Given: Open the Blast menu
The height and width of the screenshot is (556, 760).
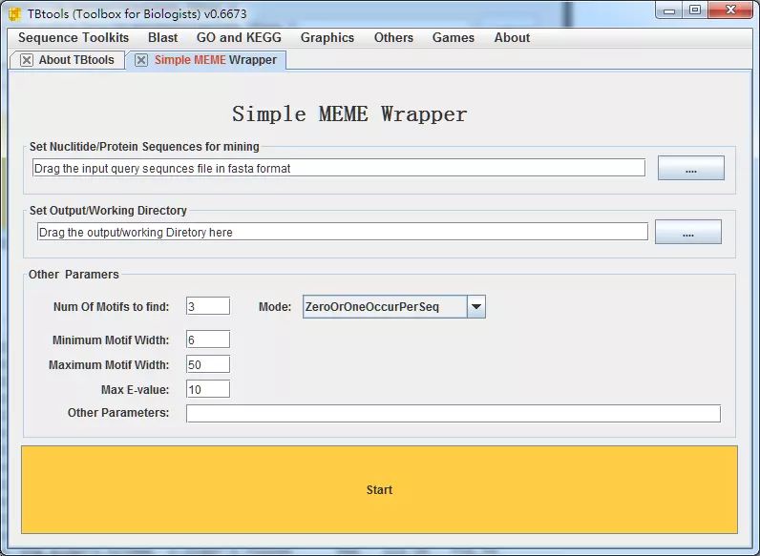Looking at the screenshot, I should click(162, 38).
